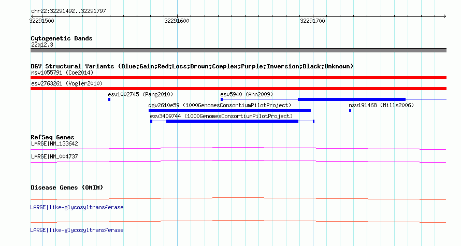This screenshot has width=461, height=246.
Task: Click the esv1002745 (Pang2010) label
Action: coord(140,94)
